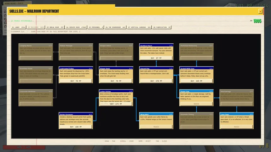The height and width of the screenshot is (152, 271).
Task: Select the Sealed With Care card title
Action: [187, 68]
